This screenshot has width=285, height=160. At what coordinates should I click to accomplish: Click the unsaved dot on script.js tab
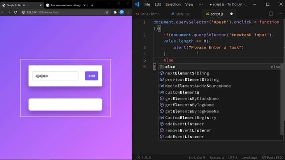click(x=232, y=14)
